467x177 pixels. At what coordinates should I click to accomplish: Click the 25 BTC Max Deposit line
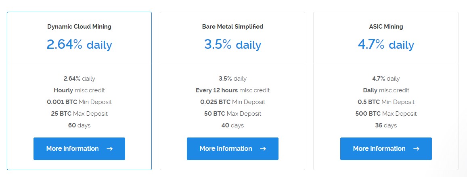pyautogui.click(x=79, y=114)
